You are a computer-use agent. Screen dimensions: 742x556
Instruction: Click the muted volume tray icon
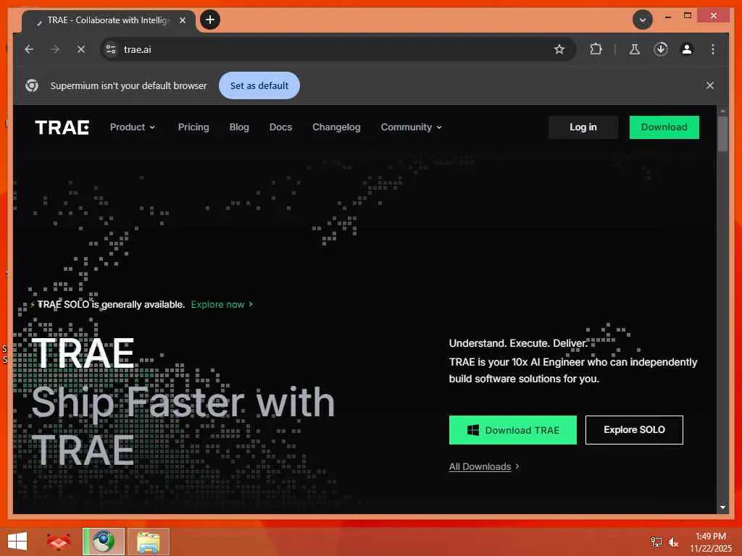[674, 542]
